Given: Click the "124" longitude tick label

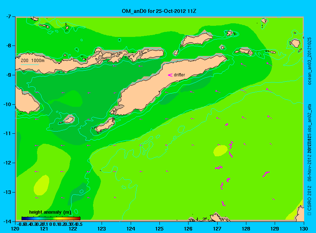Looking at the screenshot, I should [131, 229].
